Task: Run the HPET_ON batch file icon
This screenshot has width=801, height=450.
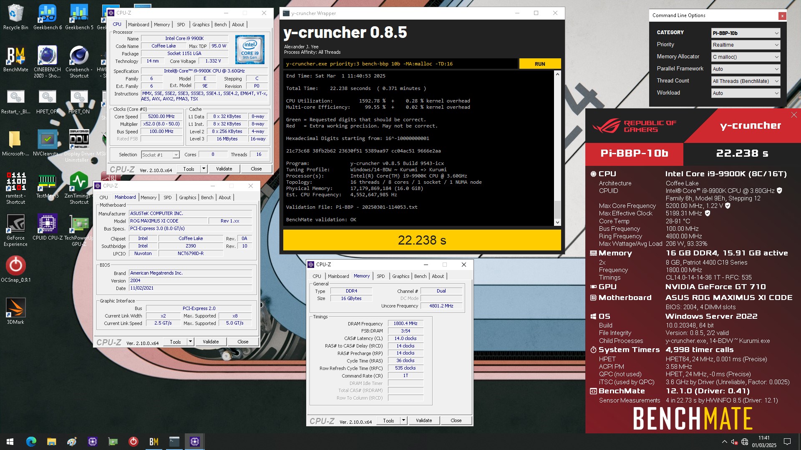Action: (79, 102)
